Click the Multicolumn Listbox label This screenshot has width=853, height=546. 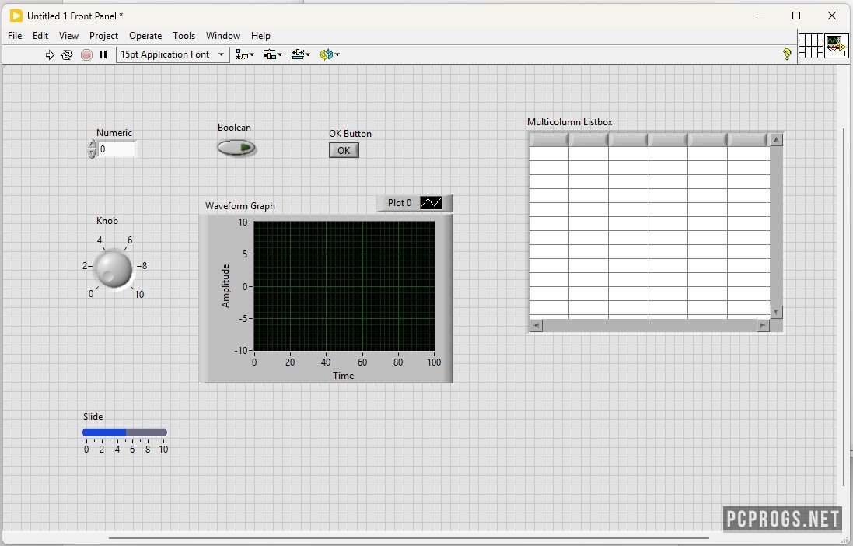click(x=569, y=122)
